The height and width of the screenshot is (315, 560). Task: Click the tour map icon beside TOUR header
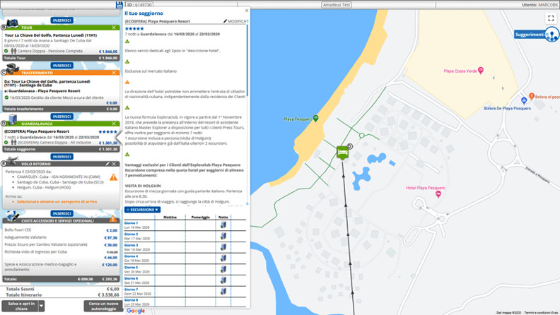click(12, 23)
